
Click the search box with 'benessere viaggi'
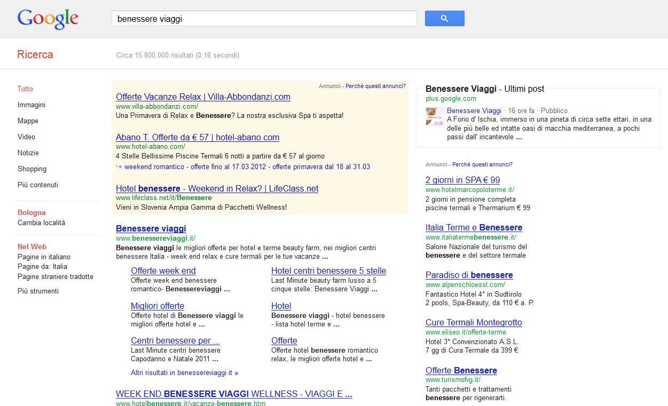264,19
